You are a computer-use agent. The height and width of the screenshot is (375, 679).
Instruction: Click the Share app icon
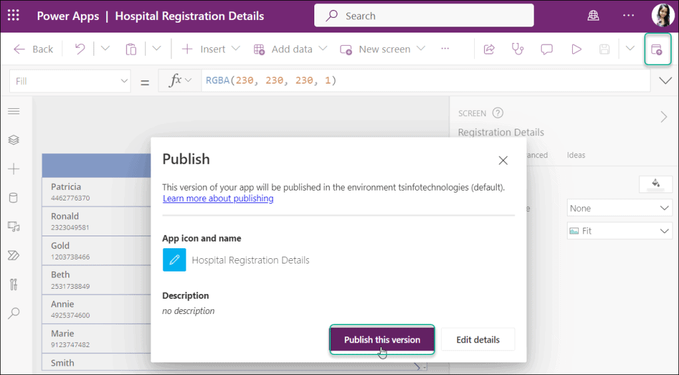[489, 49]
